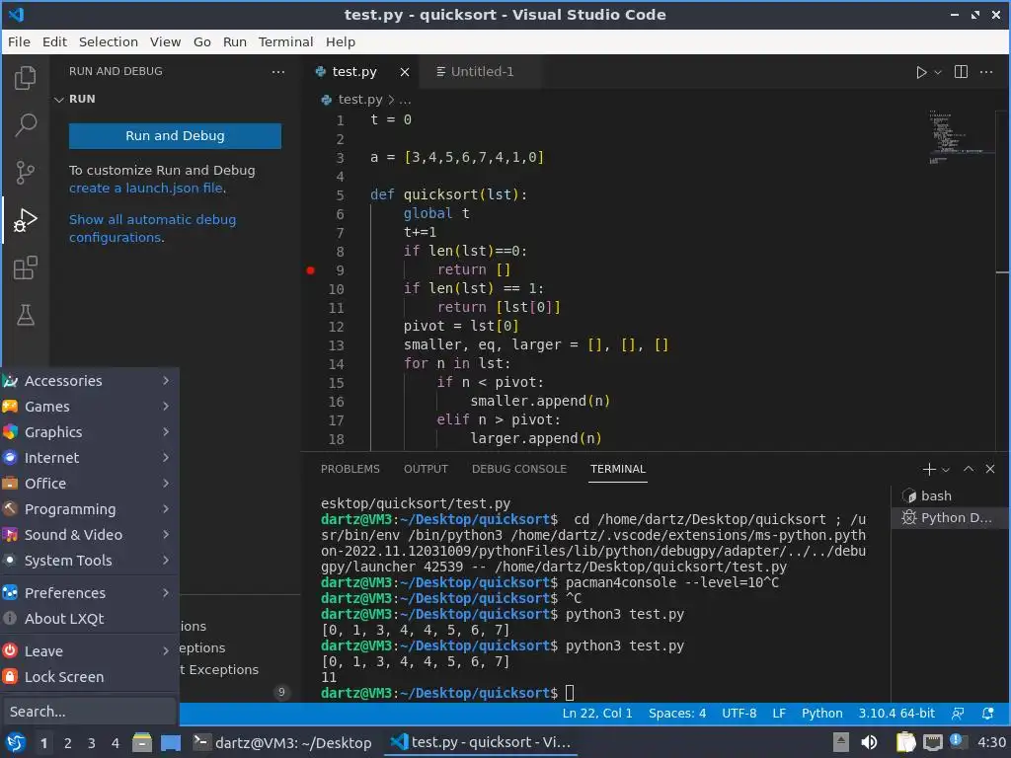Open the volume control tray icon

point(869,742)
